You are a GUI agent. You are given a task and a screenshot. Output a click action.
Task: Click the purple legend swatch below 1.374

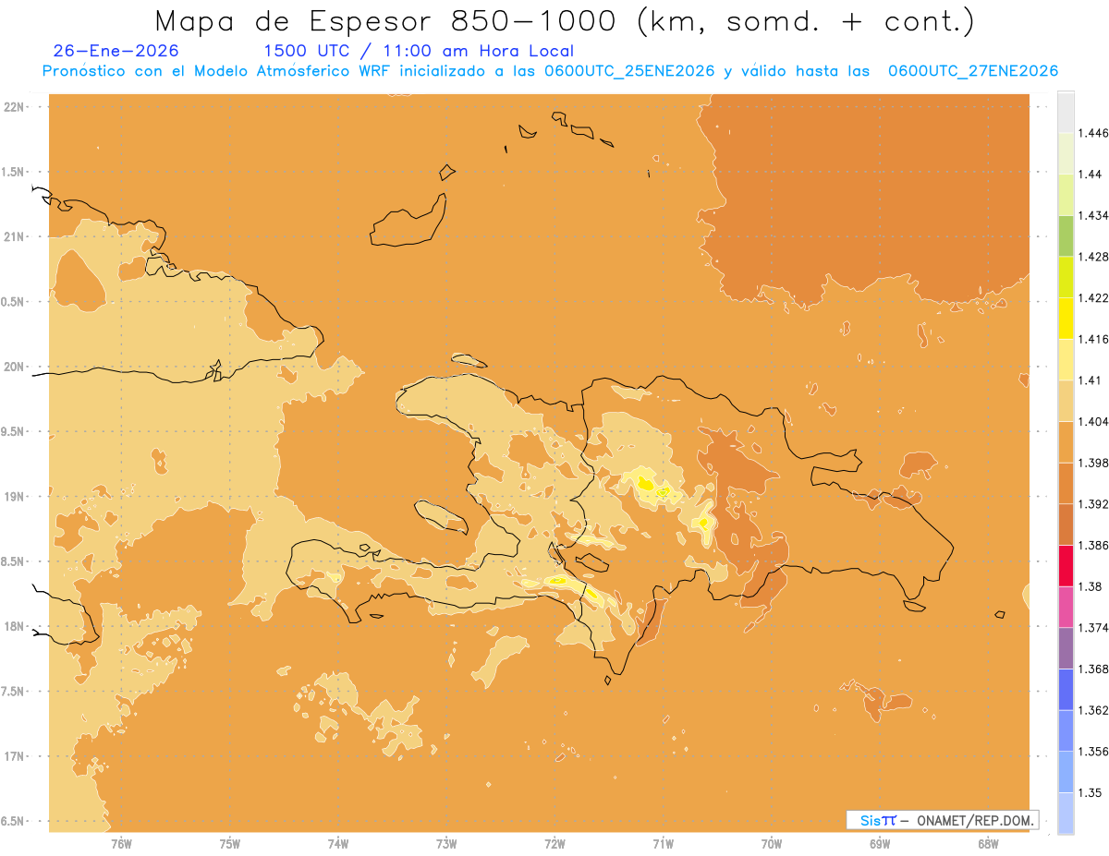(x=1066, y=648)
